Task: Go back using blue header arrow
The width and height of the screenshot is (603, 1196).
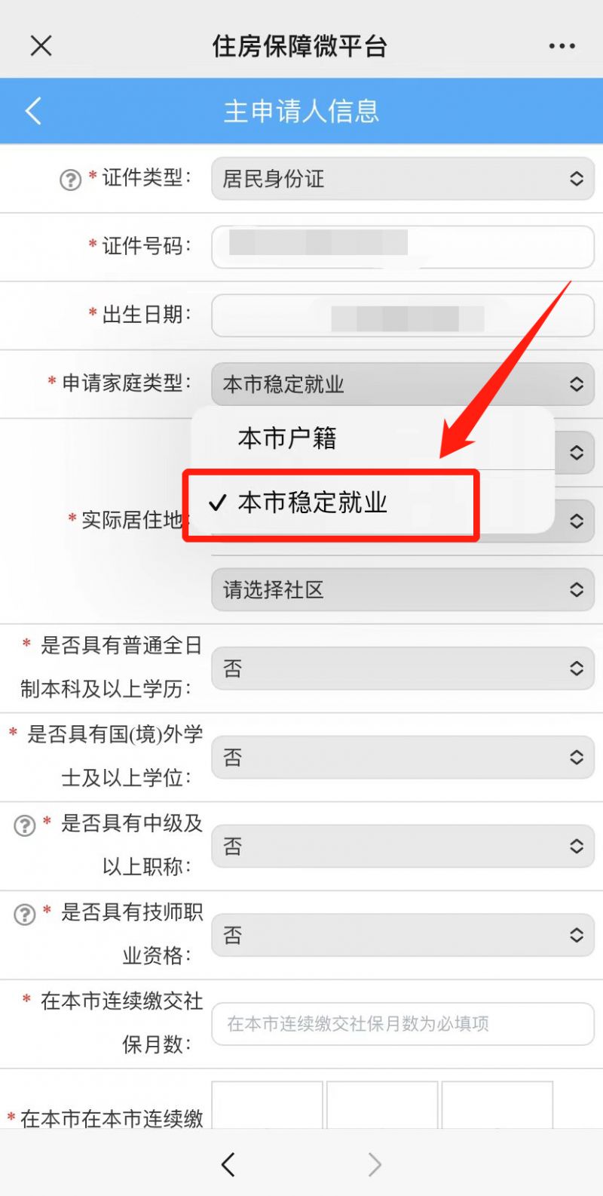Action: (x=33, y=111)
